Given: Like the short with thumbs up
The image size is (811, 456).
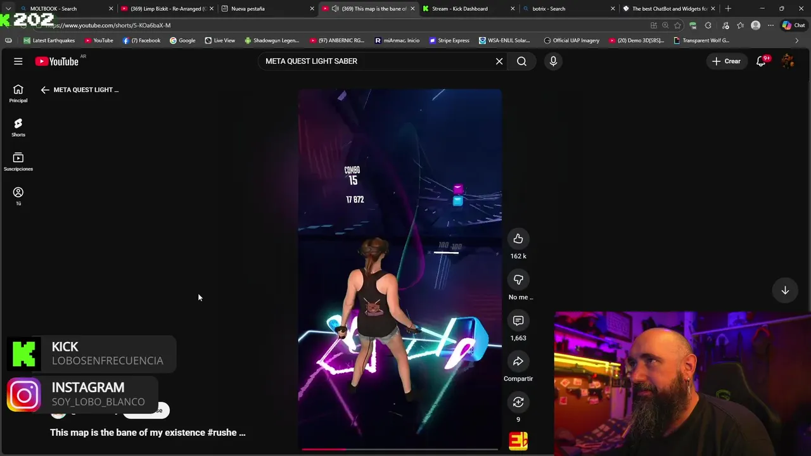Looking at the screenshot, I should 518,238.
